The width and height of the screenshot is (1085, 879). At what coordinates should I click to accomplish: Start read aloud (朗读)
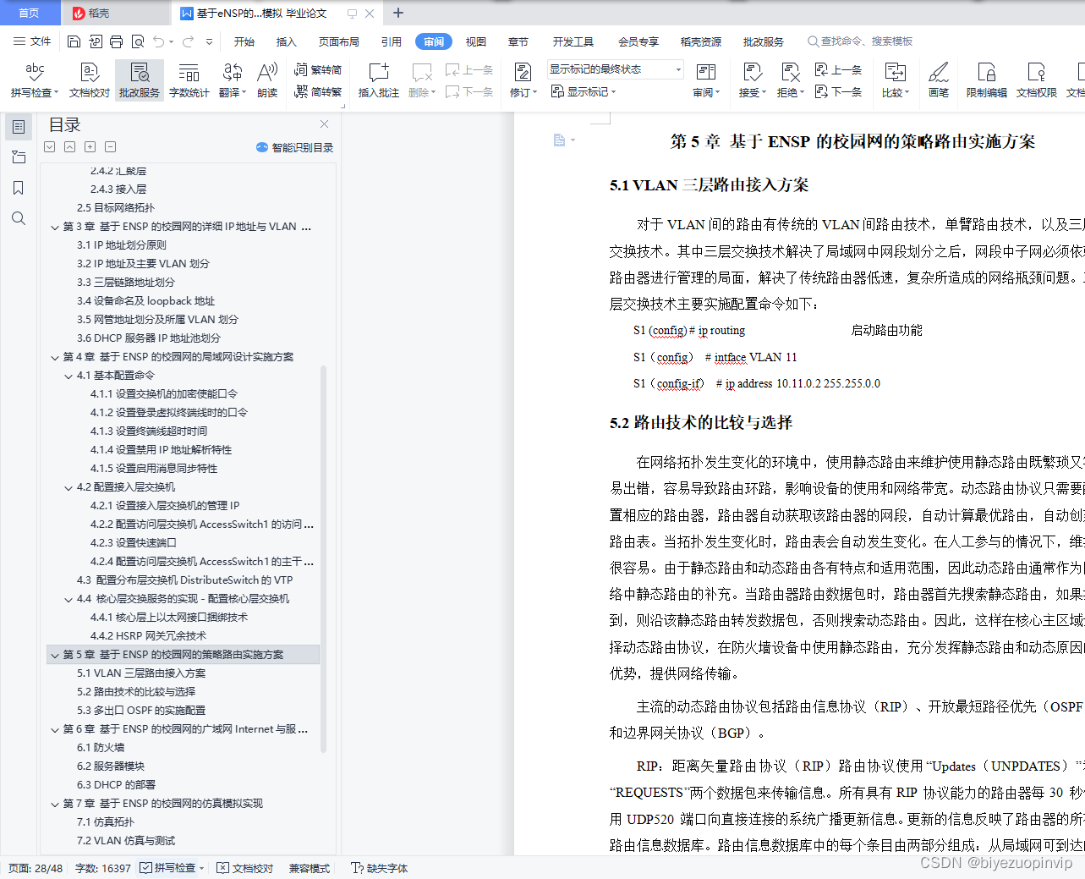coord(267,80)
